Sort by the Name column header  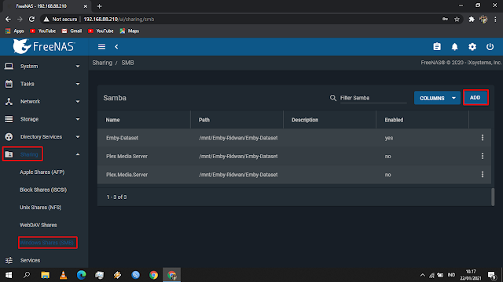112,120
